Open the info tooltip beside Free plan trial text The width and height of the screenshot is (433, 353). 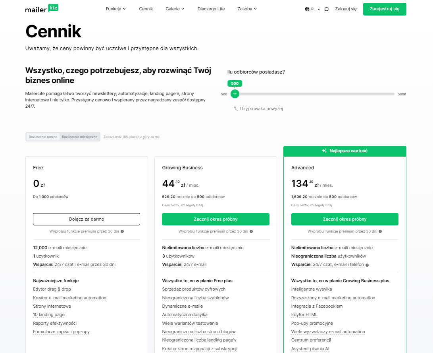121,231
